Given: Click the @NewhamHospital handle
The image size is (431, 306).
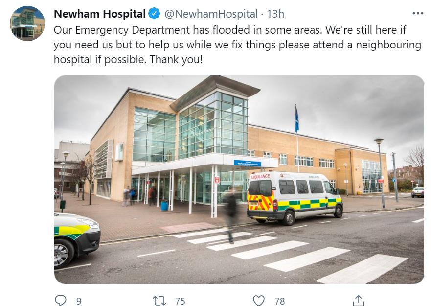Looking at the screenshot, I should point(211,14).
